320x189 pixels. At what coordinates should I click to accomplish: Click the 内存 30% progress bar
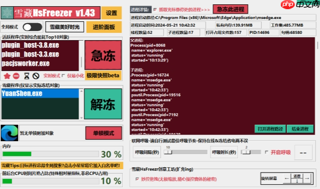coord(51,154)
